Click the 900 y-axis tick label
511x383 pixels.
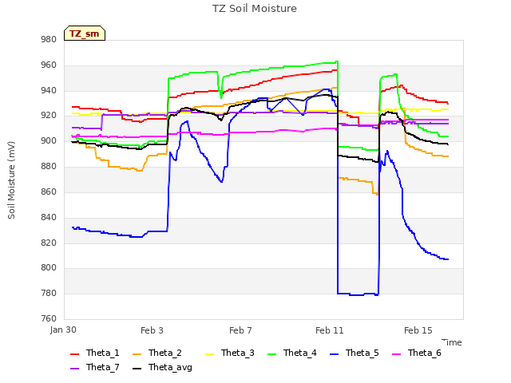click(49, 141)
